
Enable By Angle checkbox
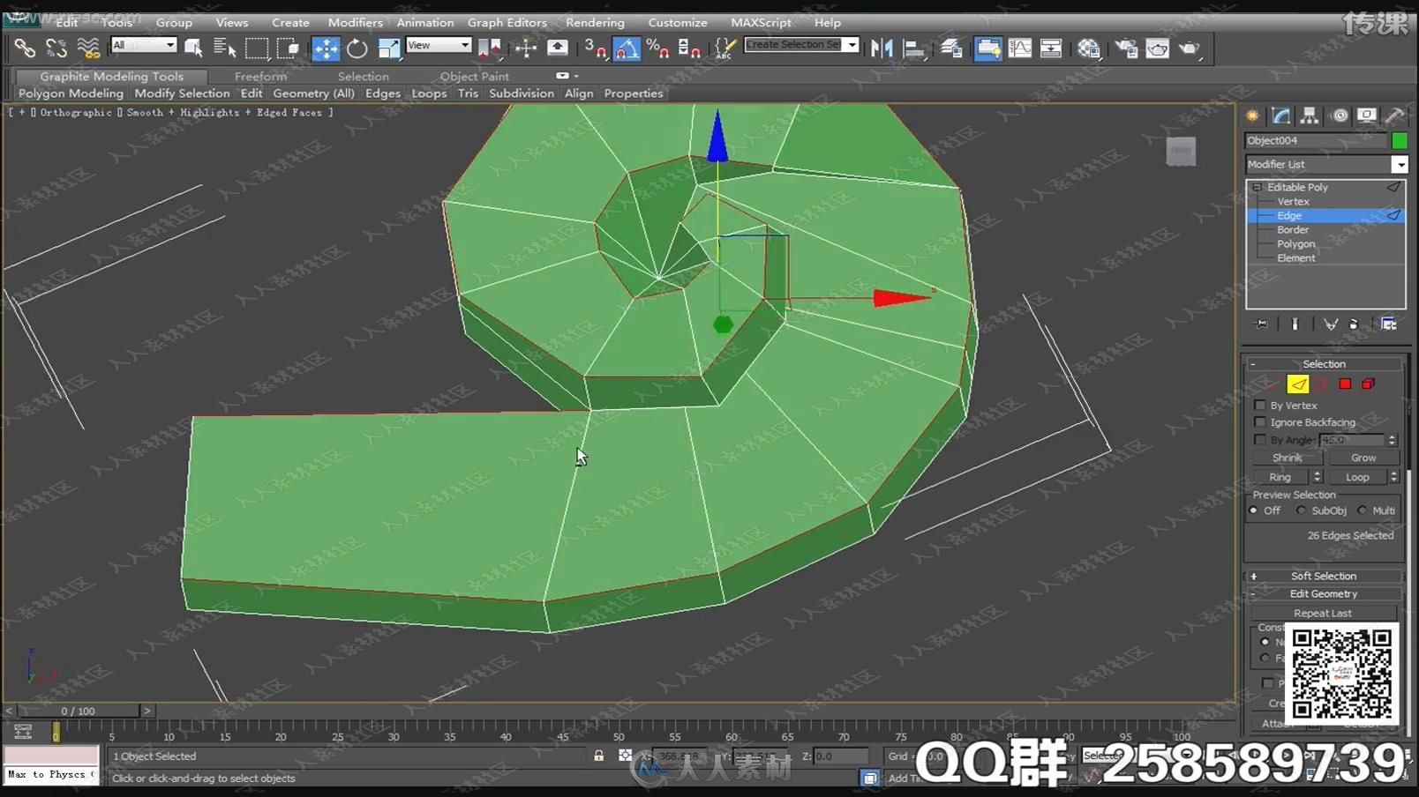point(1260,439)
